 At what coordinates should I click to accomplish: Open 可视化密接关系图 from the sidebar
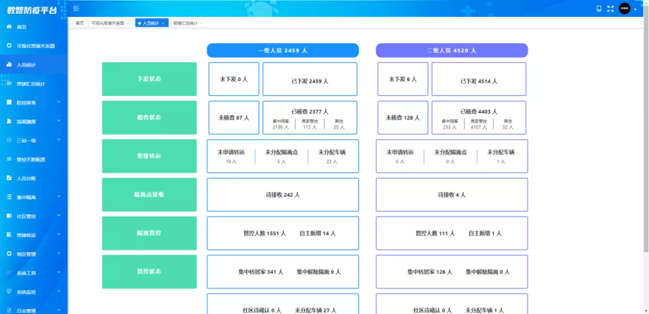coord(35,46)
